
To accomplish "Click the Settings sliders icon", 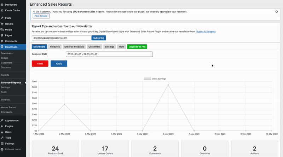I will [2, 144].
